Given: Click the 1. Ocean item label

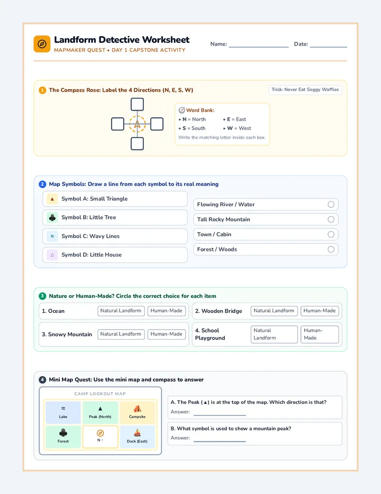Looking at the screenshot, I should [53, 311].
